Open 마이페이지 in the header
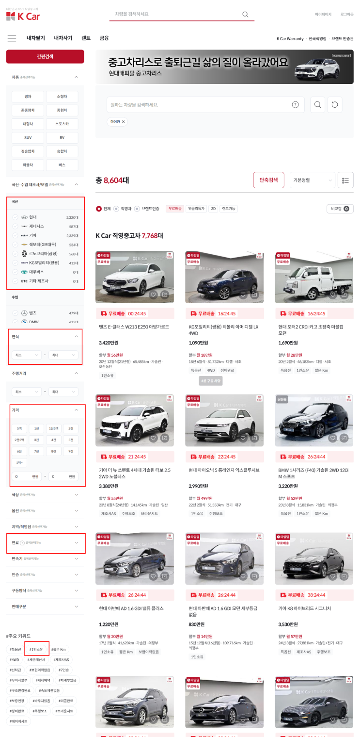 pyautogui.click(x=323, y=14)
